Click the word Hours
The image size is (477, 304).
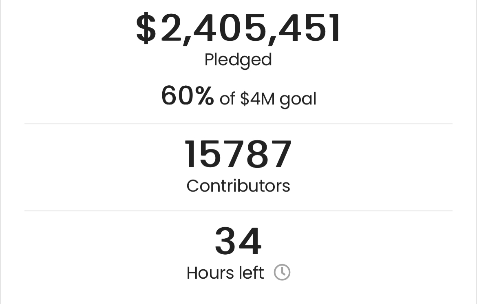click(210, 273)
